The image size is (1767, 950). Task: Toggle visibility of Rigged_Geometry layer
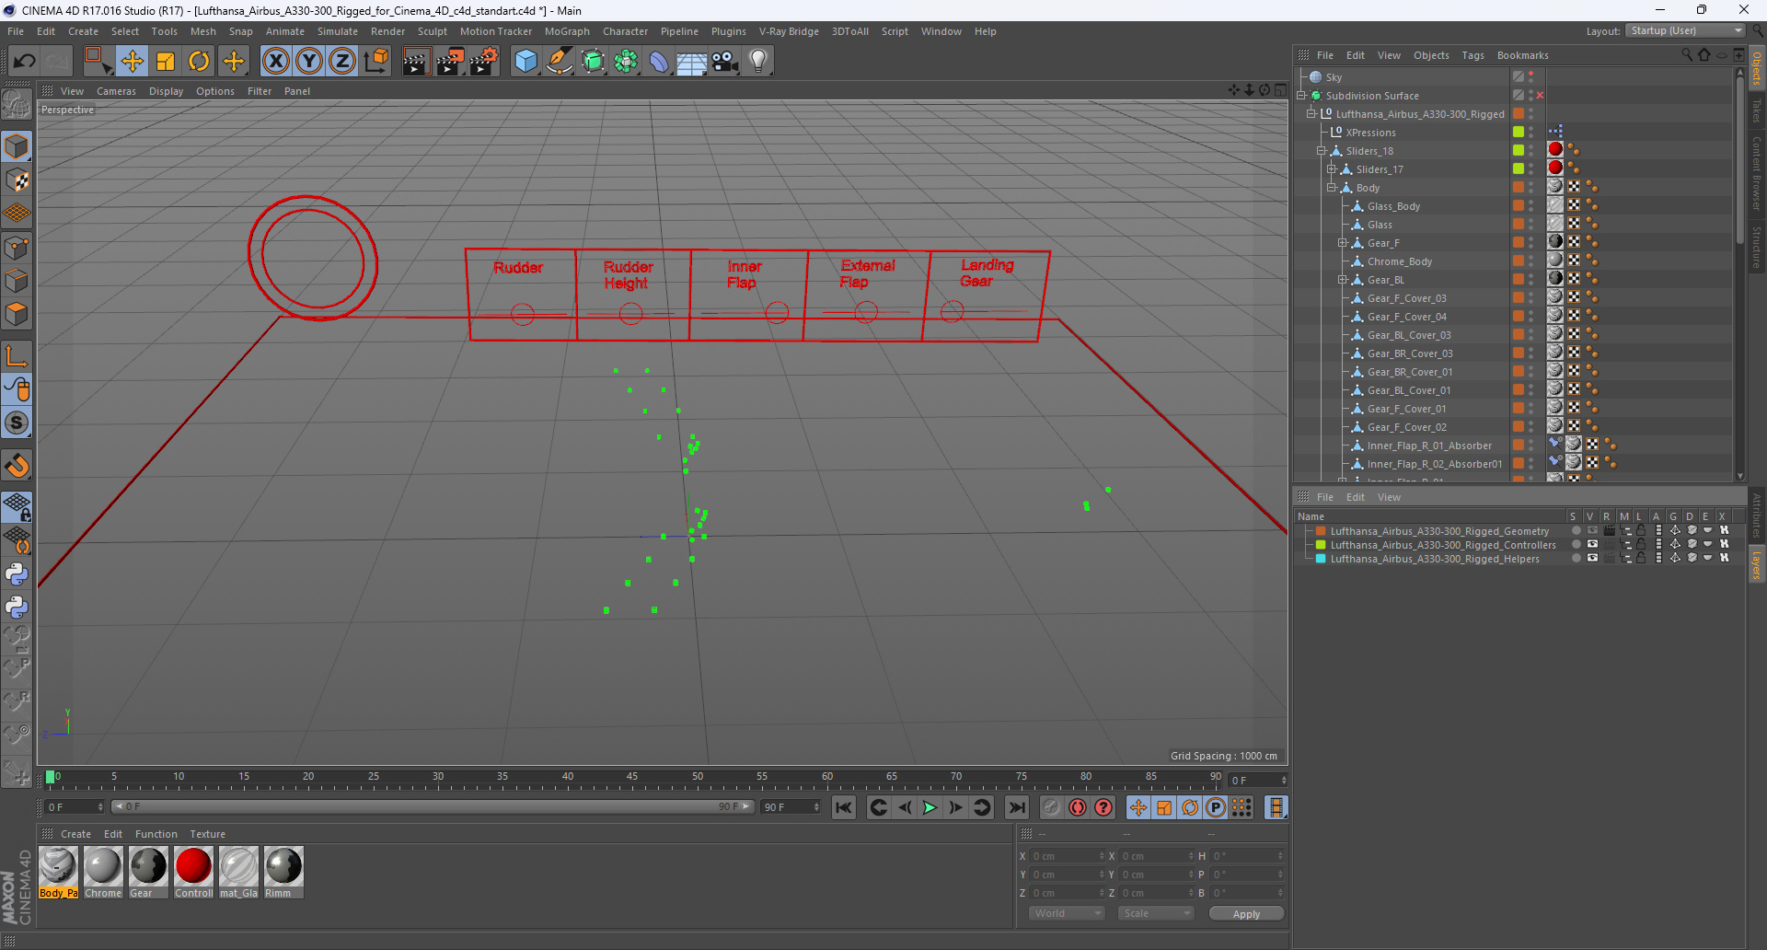coord(1592,531)
